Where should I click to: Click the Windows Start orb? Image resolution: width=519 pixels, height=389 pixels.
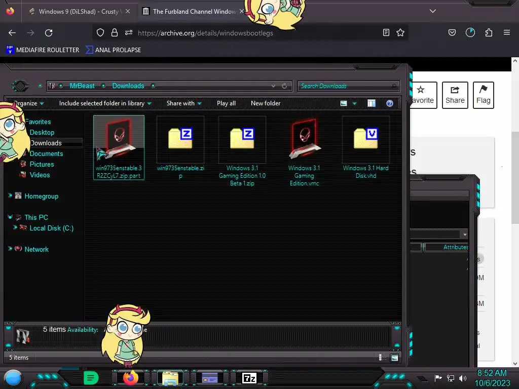coord(13,378)
